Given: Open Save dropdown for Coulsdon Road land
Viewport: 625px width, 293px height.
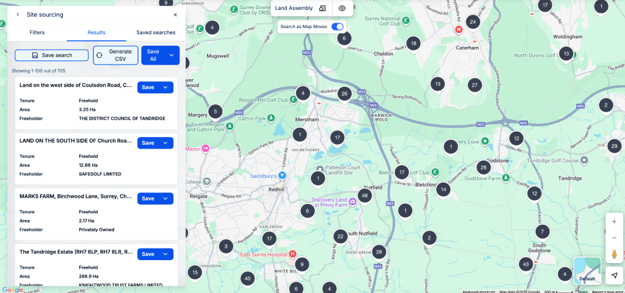Looking at the screenshot, I should pos(165,87).
